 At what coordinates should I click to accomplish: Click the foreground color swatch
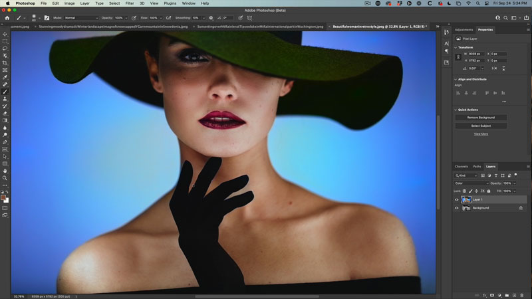(4, 197)
